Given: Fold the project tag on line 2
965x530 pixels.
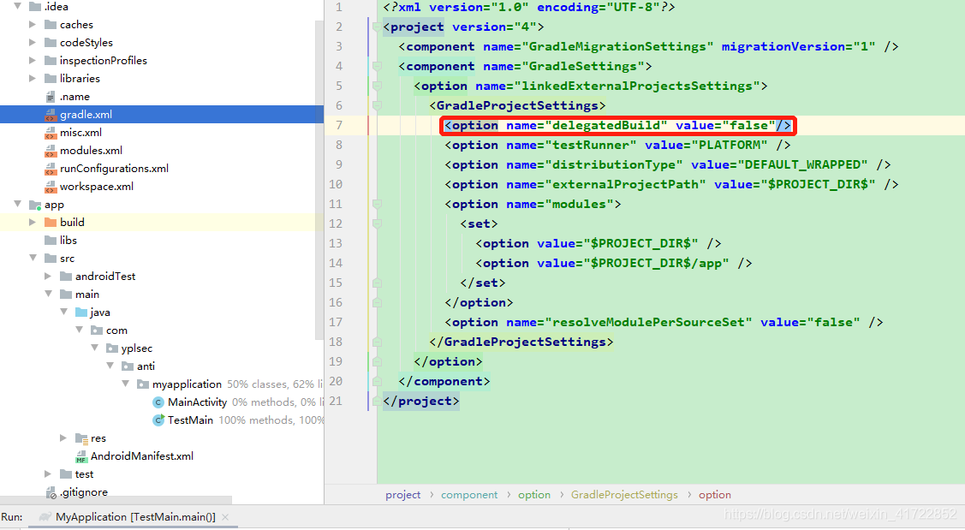Looking at the screenshot, I should point(378,27).
